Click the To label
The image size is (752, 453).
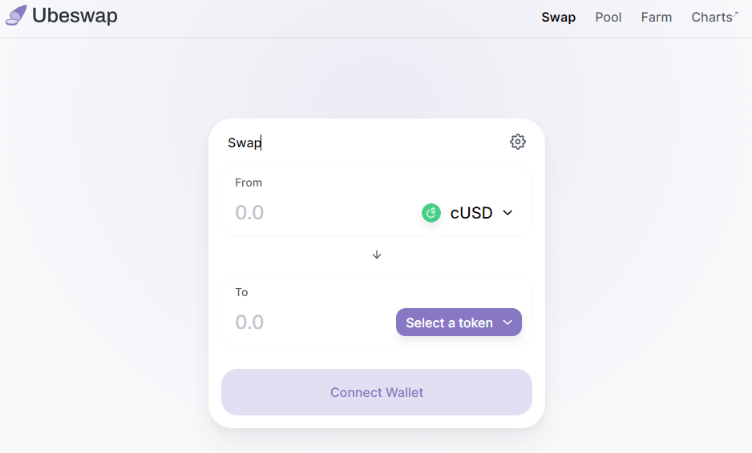point(241,292)
